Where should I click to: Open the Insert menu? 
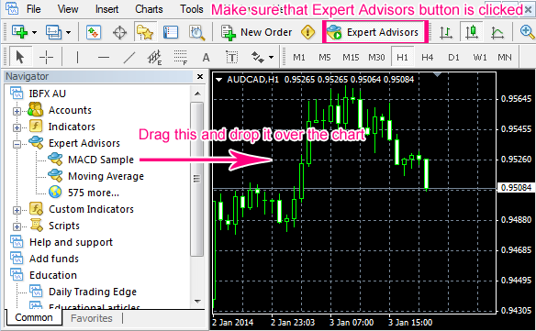point(107,9)
